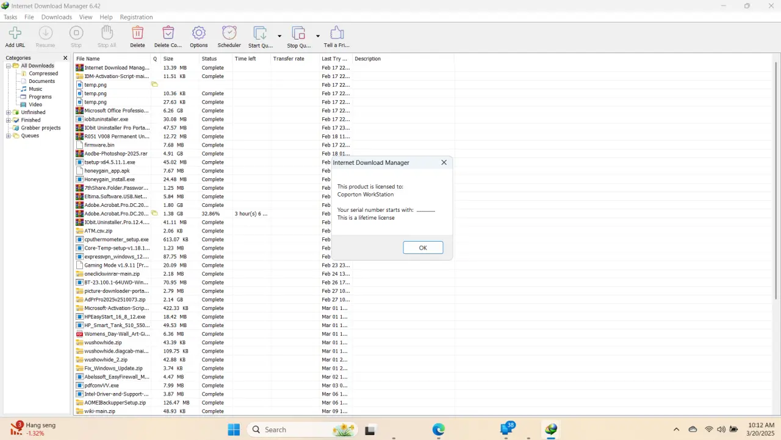Sort by the Size column header
Viewport: 781px width, 440px height.
click(179, 59)
